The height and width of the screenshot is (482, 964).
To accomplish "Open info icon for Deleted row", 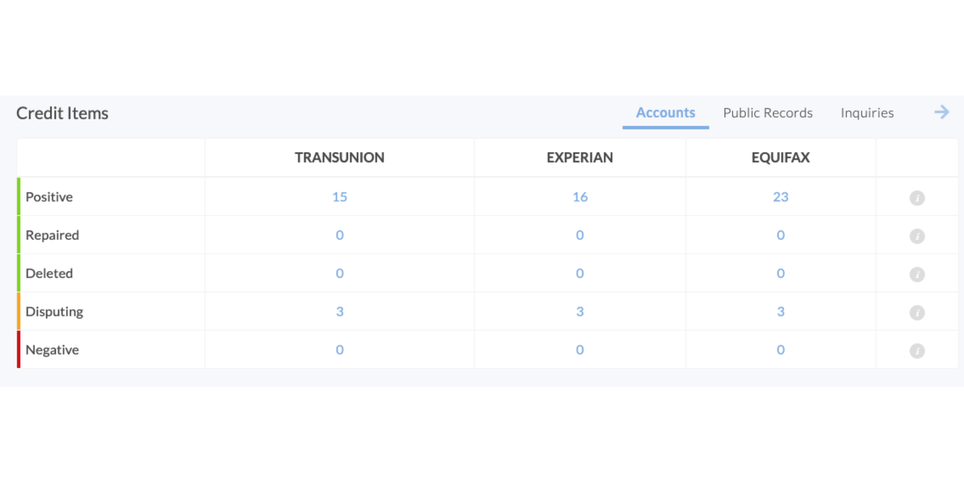I will pyautogui.click(x=917, y=274).
